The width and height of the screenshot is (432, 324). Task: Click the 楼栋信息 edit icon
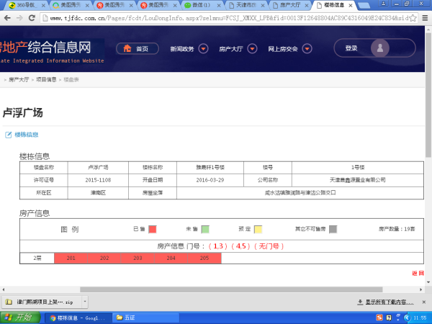click(9, 135)
